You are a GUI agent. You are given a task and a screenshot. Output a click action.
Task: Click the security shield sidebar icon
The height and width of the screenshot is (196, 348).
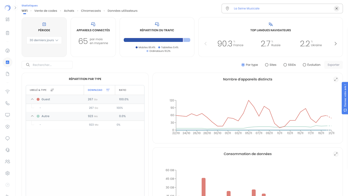(x=8, y=127)
